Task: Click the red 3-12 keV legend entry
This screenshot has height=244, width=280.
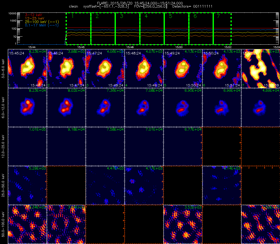Action: pos(33,15)
